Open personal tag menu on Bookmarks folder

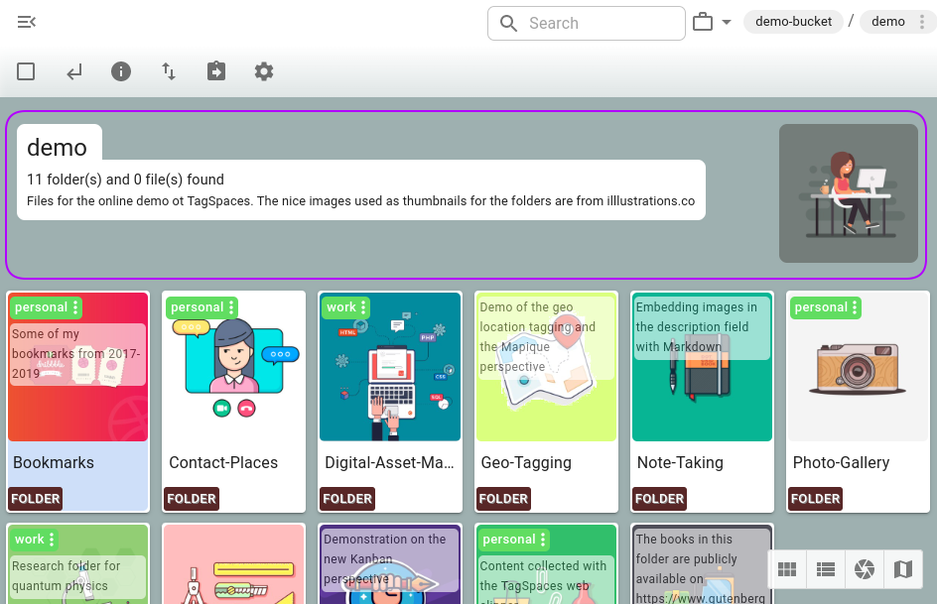76,307
